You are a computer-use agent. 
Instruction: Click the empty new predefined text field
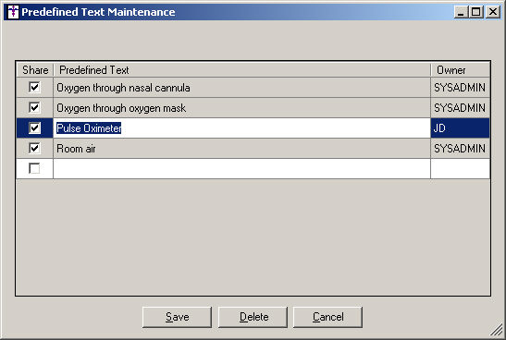click(241, 168)
